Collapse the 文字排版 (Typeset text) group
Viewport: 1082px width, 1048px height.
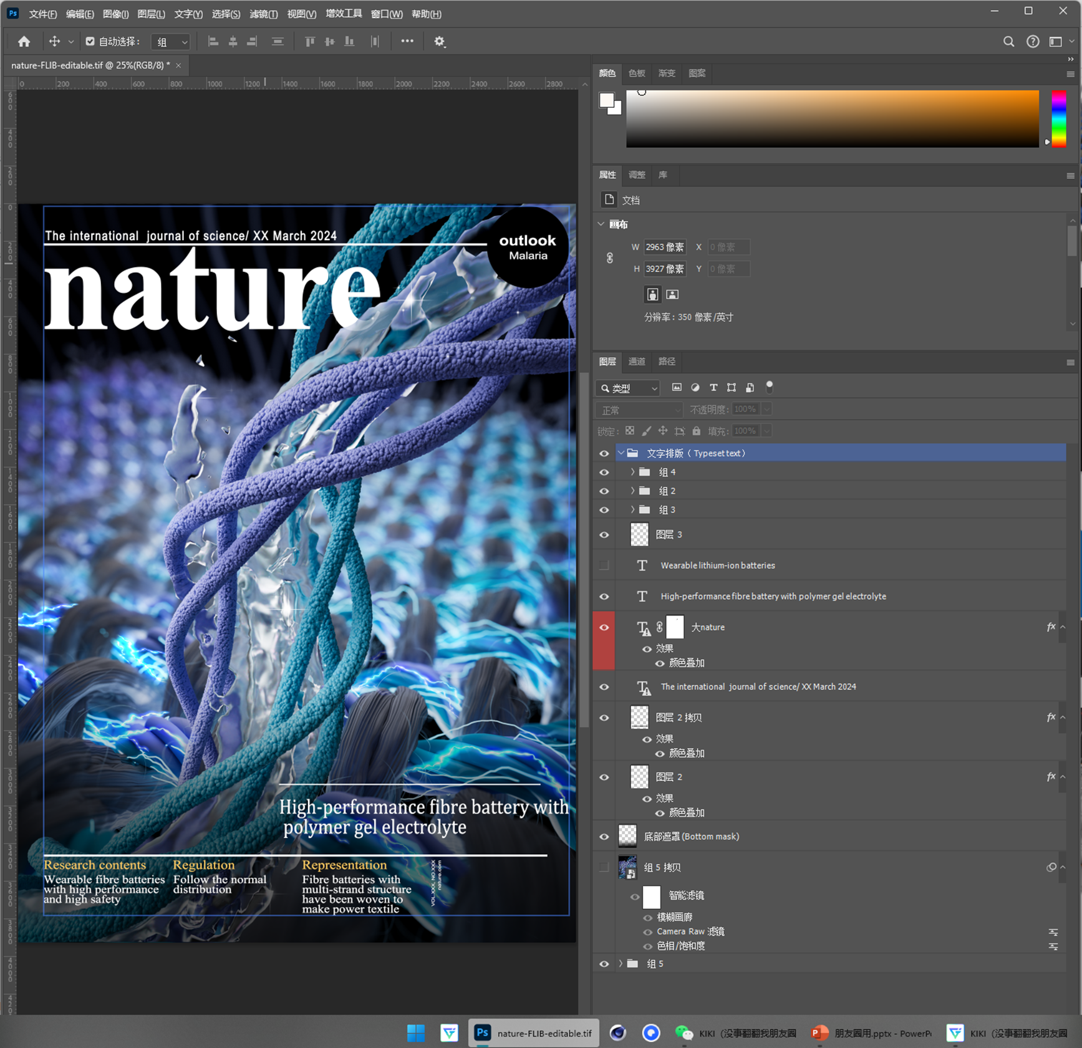pos(621,453)
